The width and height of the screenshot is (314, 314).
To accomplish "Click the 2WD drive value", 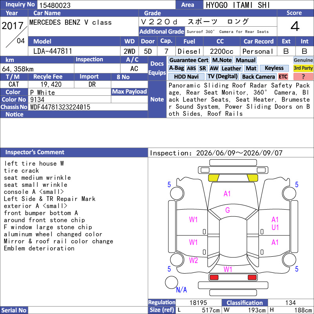I will [x=130, y=51].
